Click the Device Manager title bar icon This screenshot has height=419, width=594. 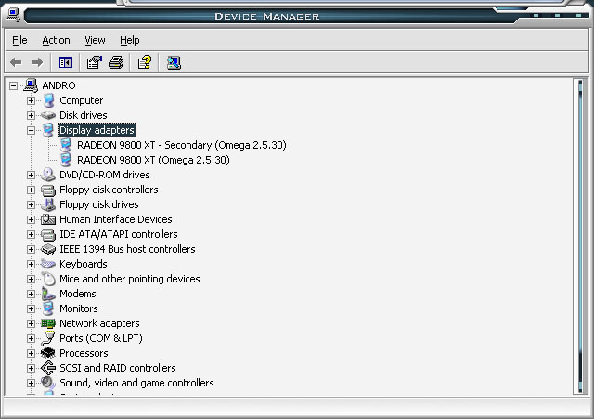tap(12, 15)
